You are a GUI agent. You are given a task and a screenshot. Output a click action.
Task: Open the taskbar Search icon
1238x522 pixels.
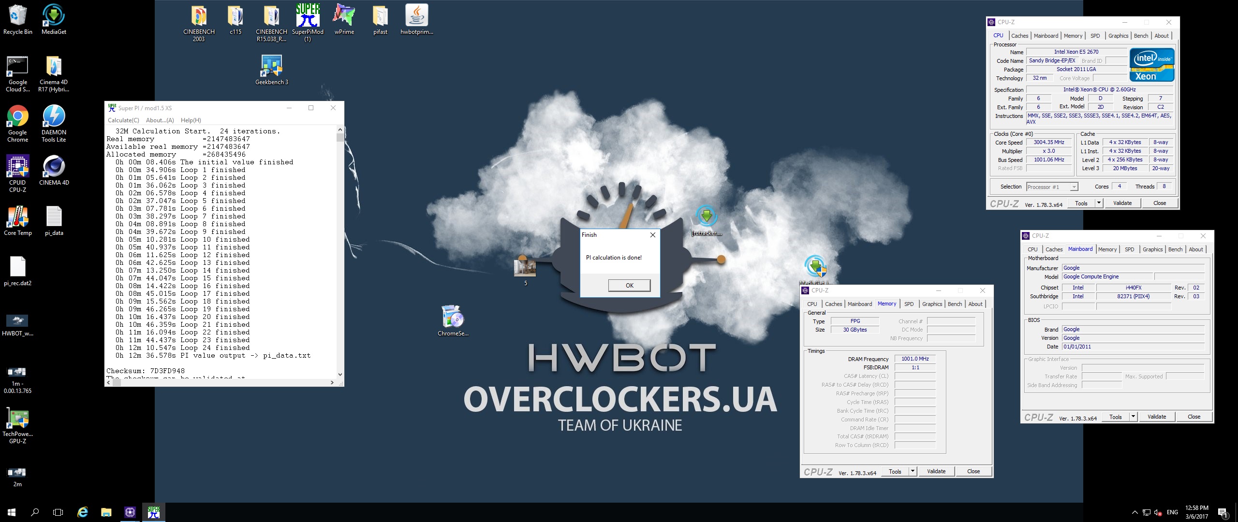point(35,512)
